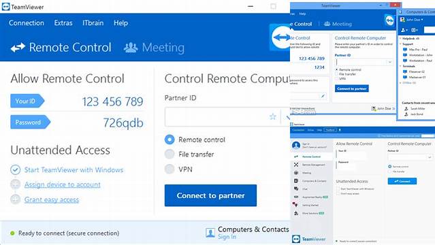The image size is (435, 245).
Task: Select the Remote control radio button in the large window
Action: coord(170,140)
